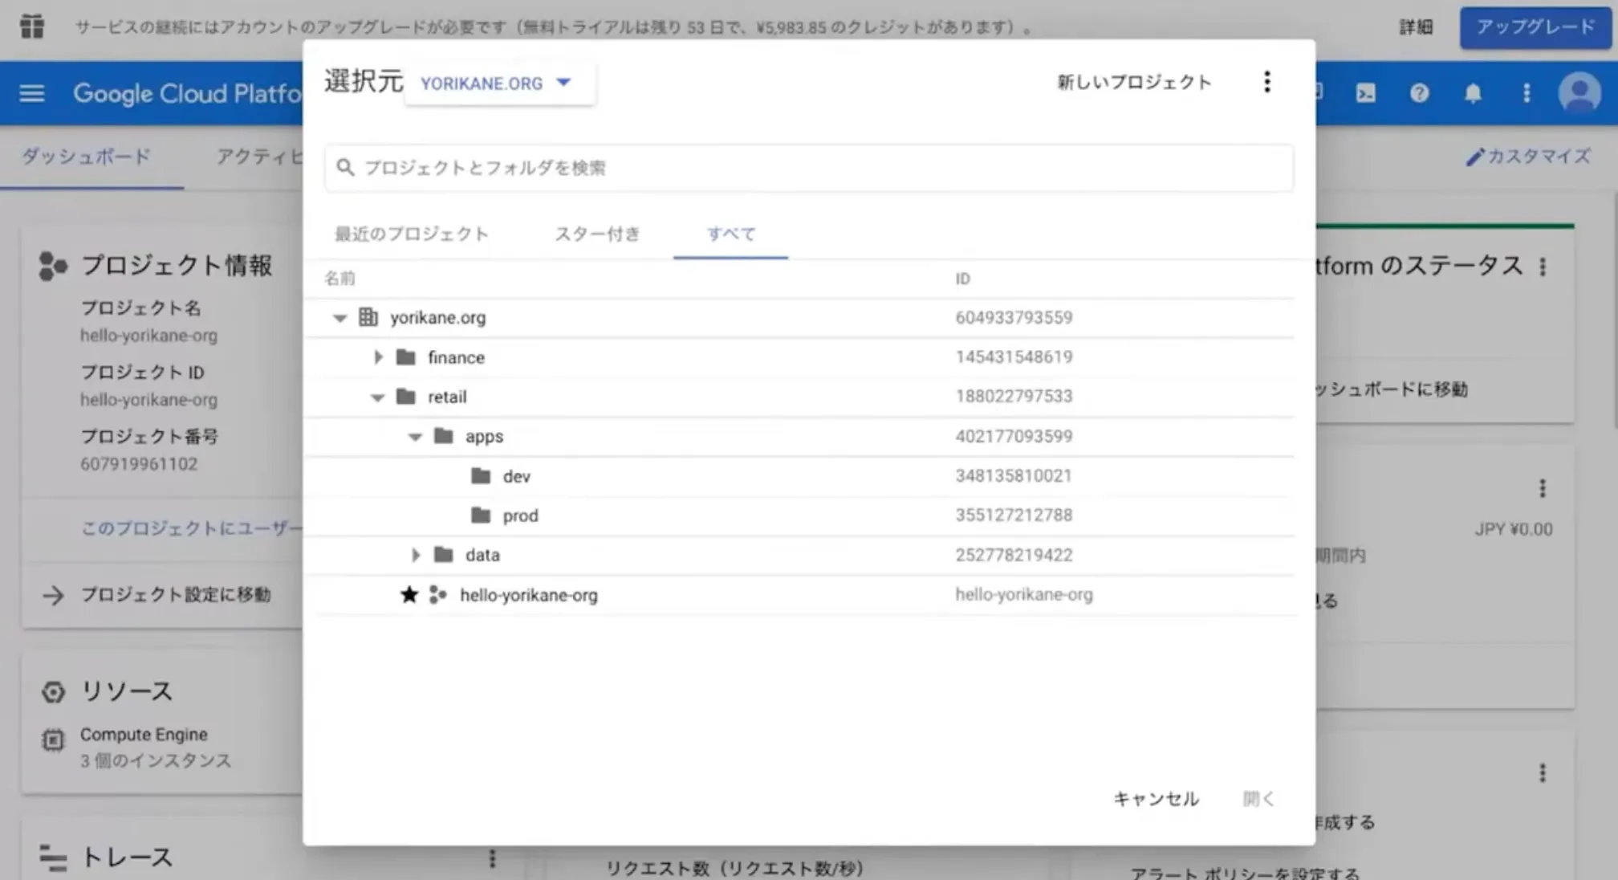Image resolution: width=1618 pixels, height=880 pixels.
Task: Expand the finance folder
Action: pyautogui.click(x=378, y=356)
